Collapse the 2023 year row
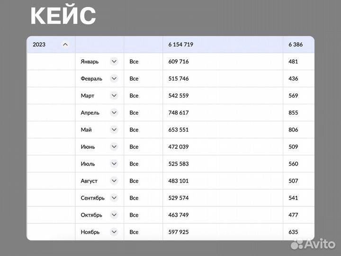Viewport: 341px width, 256px height. (65, 45)
